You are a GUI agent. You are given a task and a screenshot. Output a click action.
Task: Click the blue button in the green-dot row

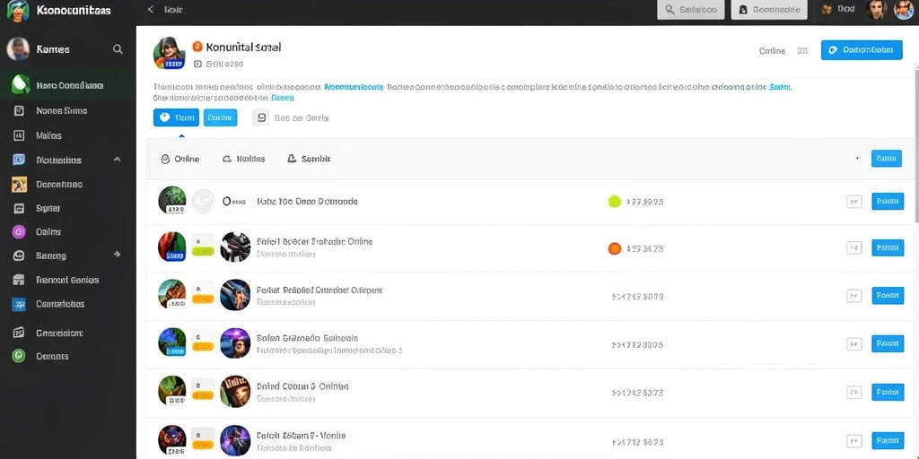pyautogui.click(x=888, y=202)
